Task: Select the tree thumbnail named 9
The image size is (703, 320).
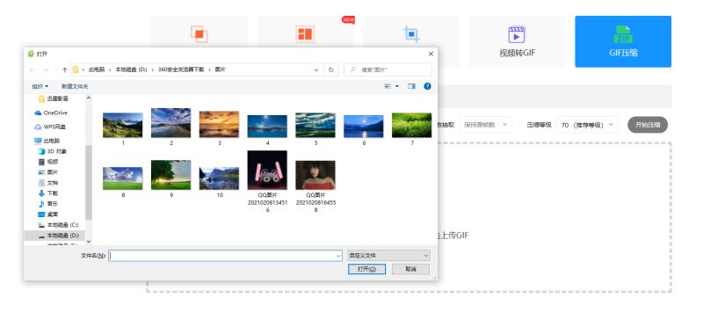Action: [x=170, y=175]
